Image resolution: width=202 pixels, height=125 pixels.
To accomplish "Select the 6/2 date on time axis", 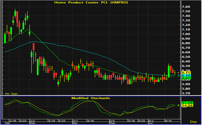I will 151,121.
